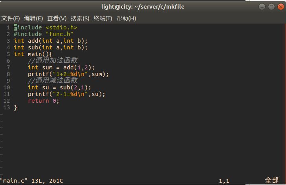Click the int main(){ line
The width and height of the screenshot is (286, 185).
click(x=33, y=54)
